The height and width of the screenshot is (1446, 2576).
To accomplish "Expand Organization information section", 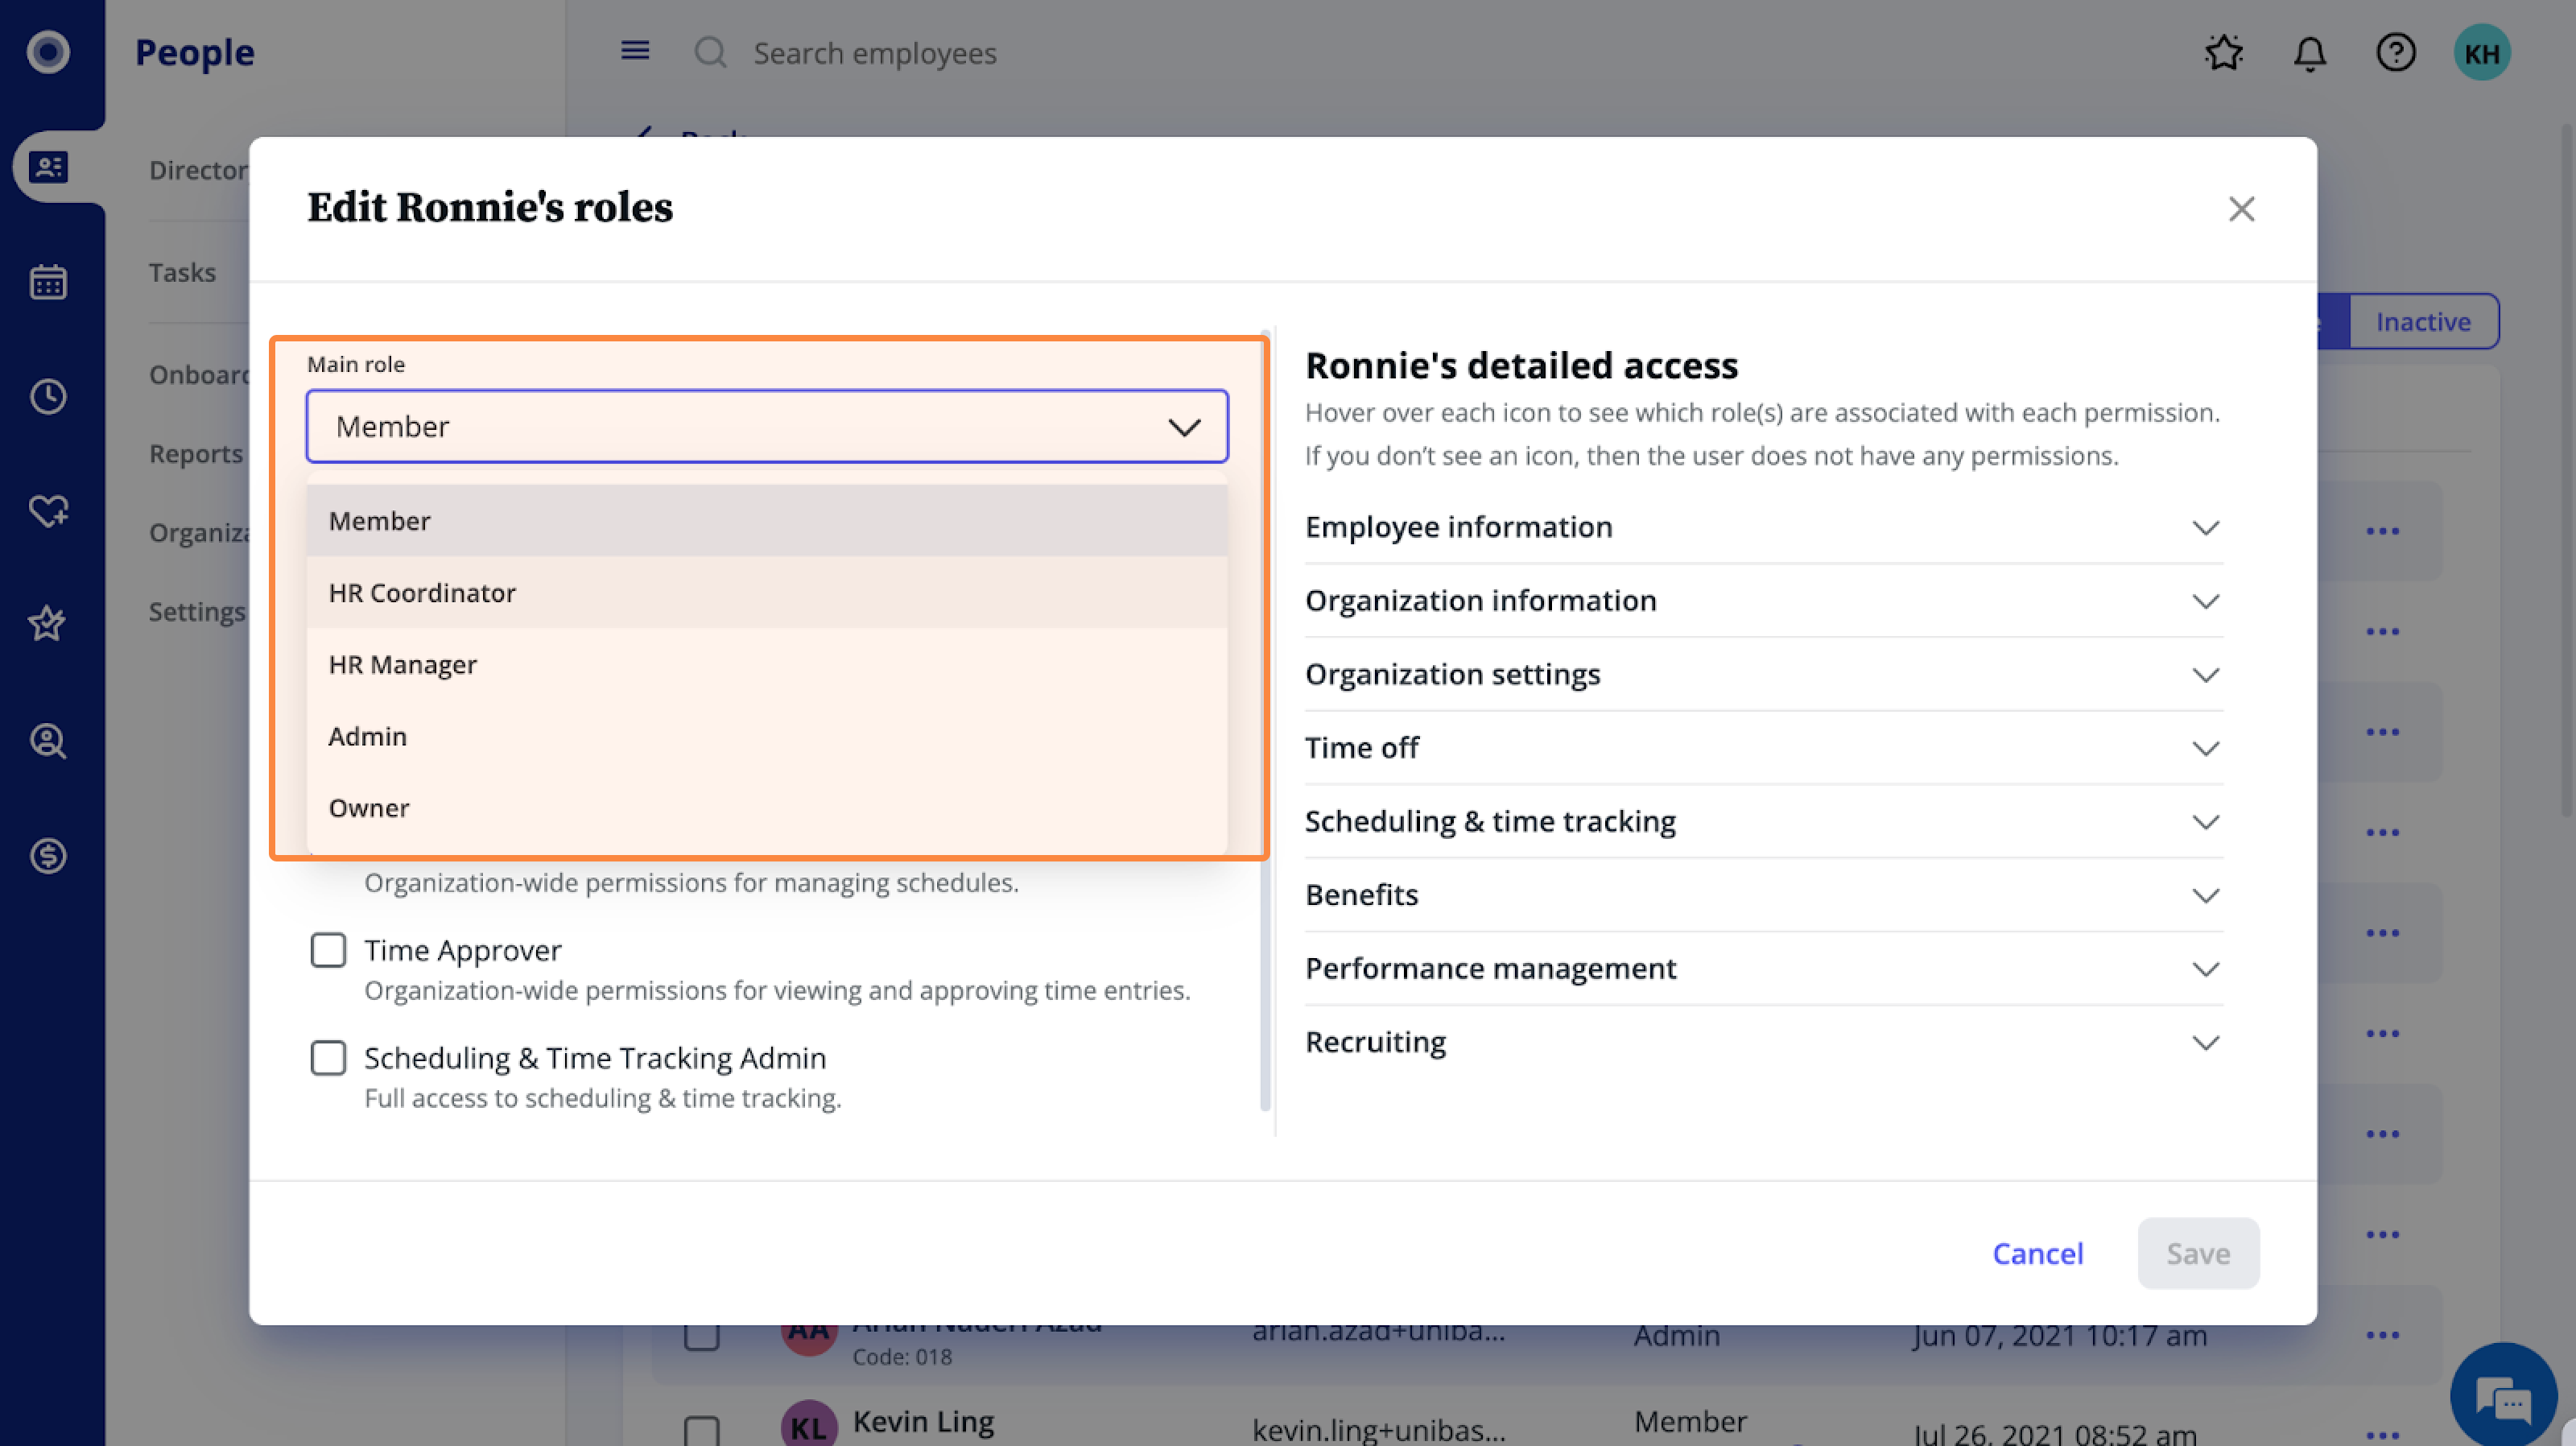I will (x=1763, y=601).
